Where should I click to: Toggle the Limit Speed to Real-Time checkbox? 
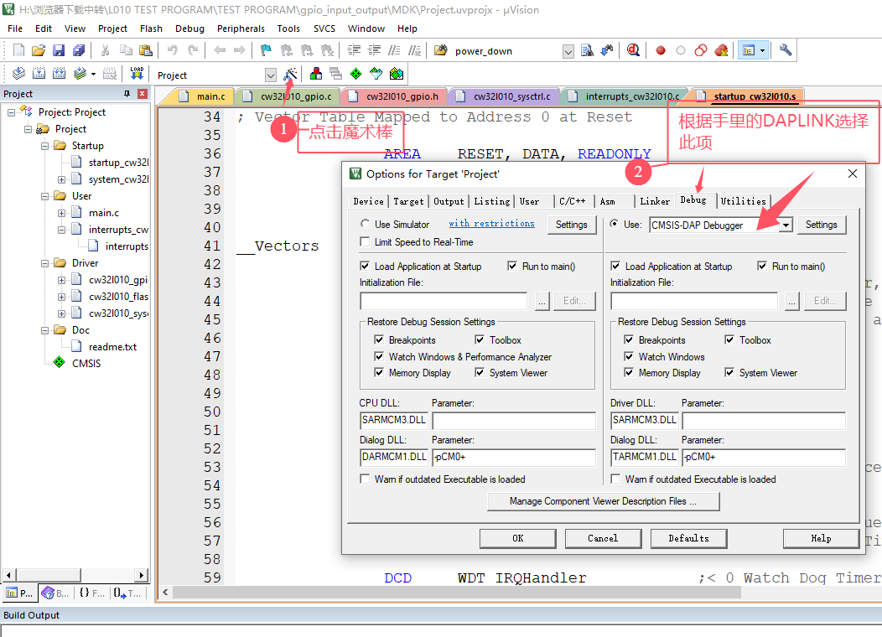point(365,242)
